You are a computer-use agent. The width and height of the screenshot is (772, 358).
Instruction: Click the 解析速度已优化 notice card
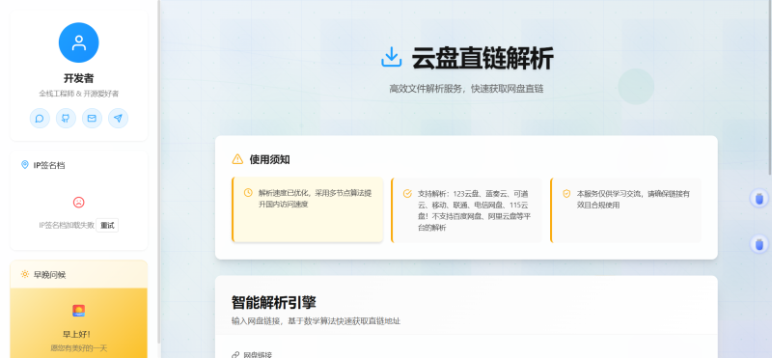click(x=308, y=209)
